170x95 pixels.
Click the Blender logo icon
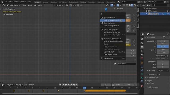[x=2, y=2]
